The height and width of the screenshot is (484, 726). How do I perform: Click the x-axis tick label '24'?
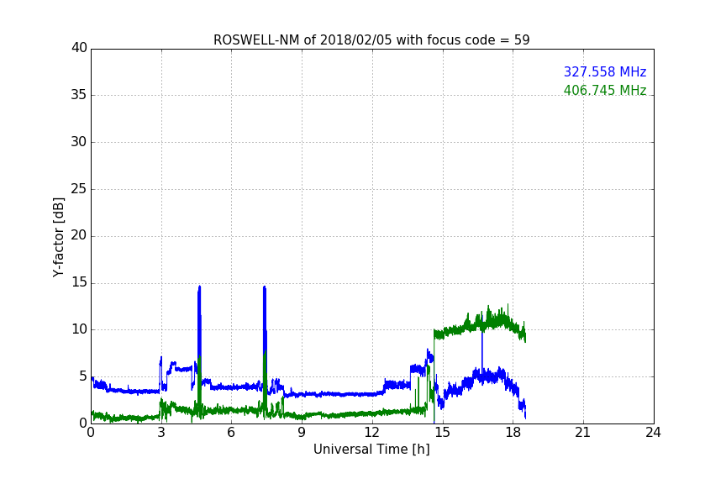[x=653, y=433]
